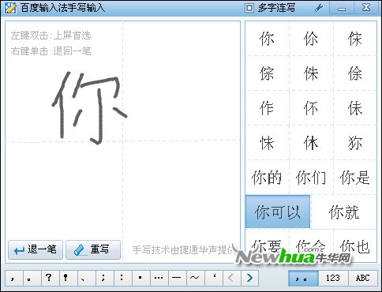
Task: Select the phrase candidate 你要
Action: 267,246
